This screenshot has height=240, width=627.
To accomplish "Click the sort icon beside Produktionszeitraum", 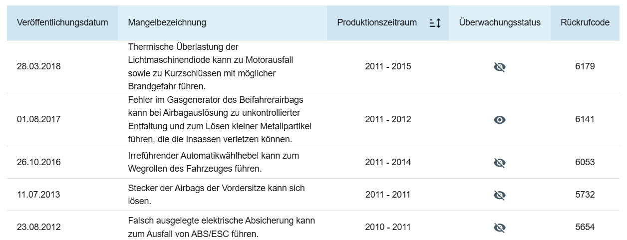I will [434, 23].
